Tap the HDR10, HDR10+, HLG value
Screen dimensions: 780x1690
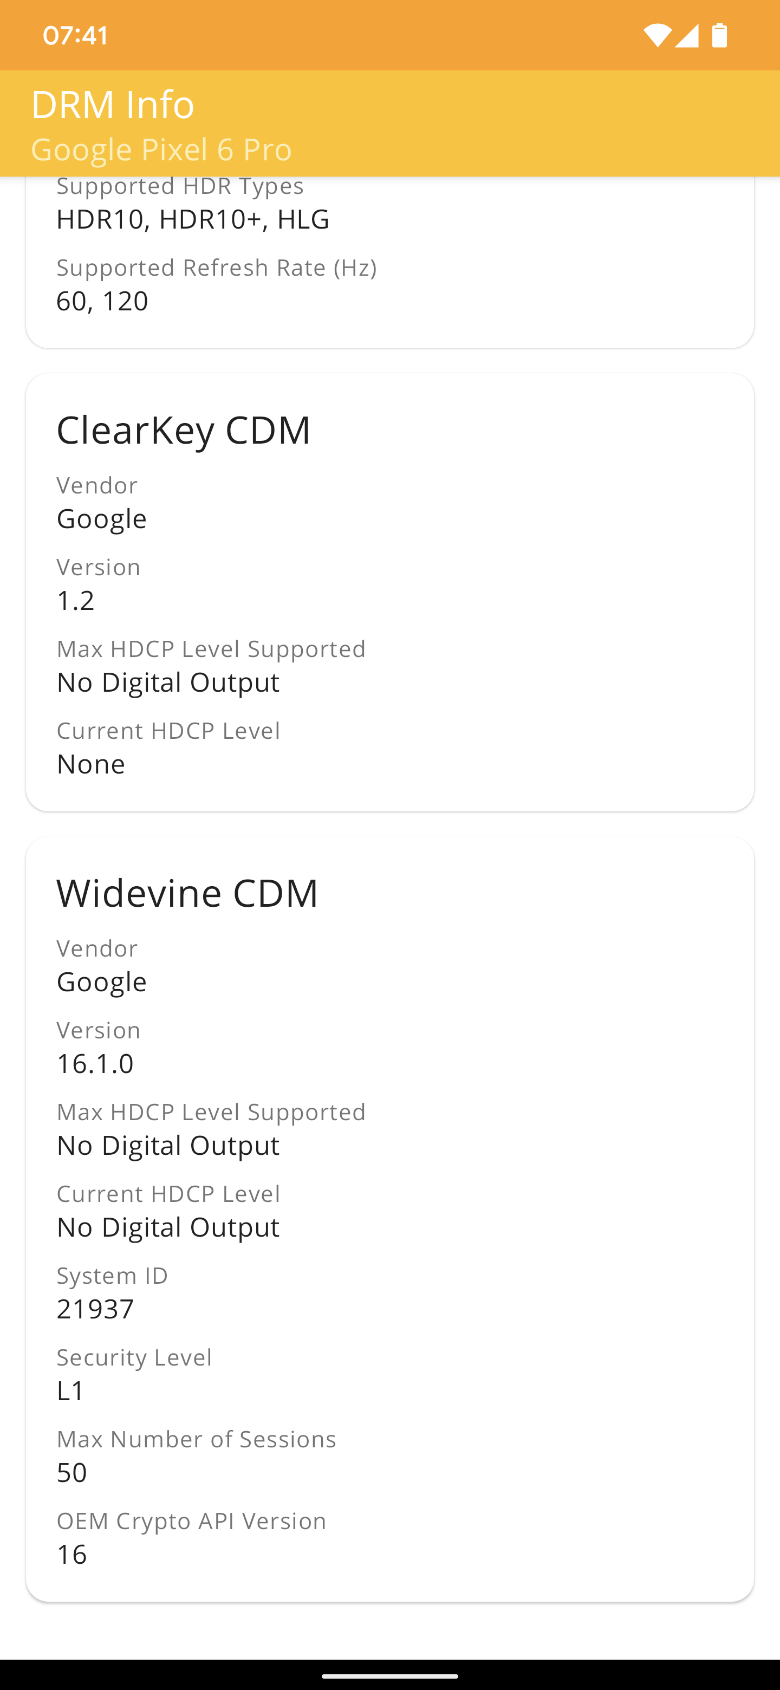pos(193,219)
